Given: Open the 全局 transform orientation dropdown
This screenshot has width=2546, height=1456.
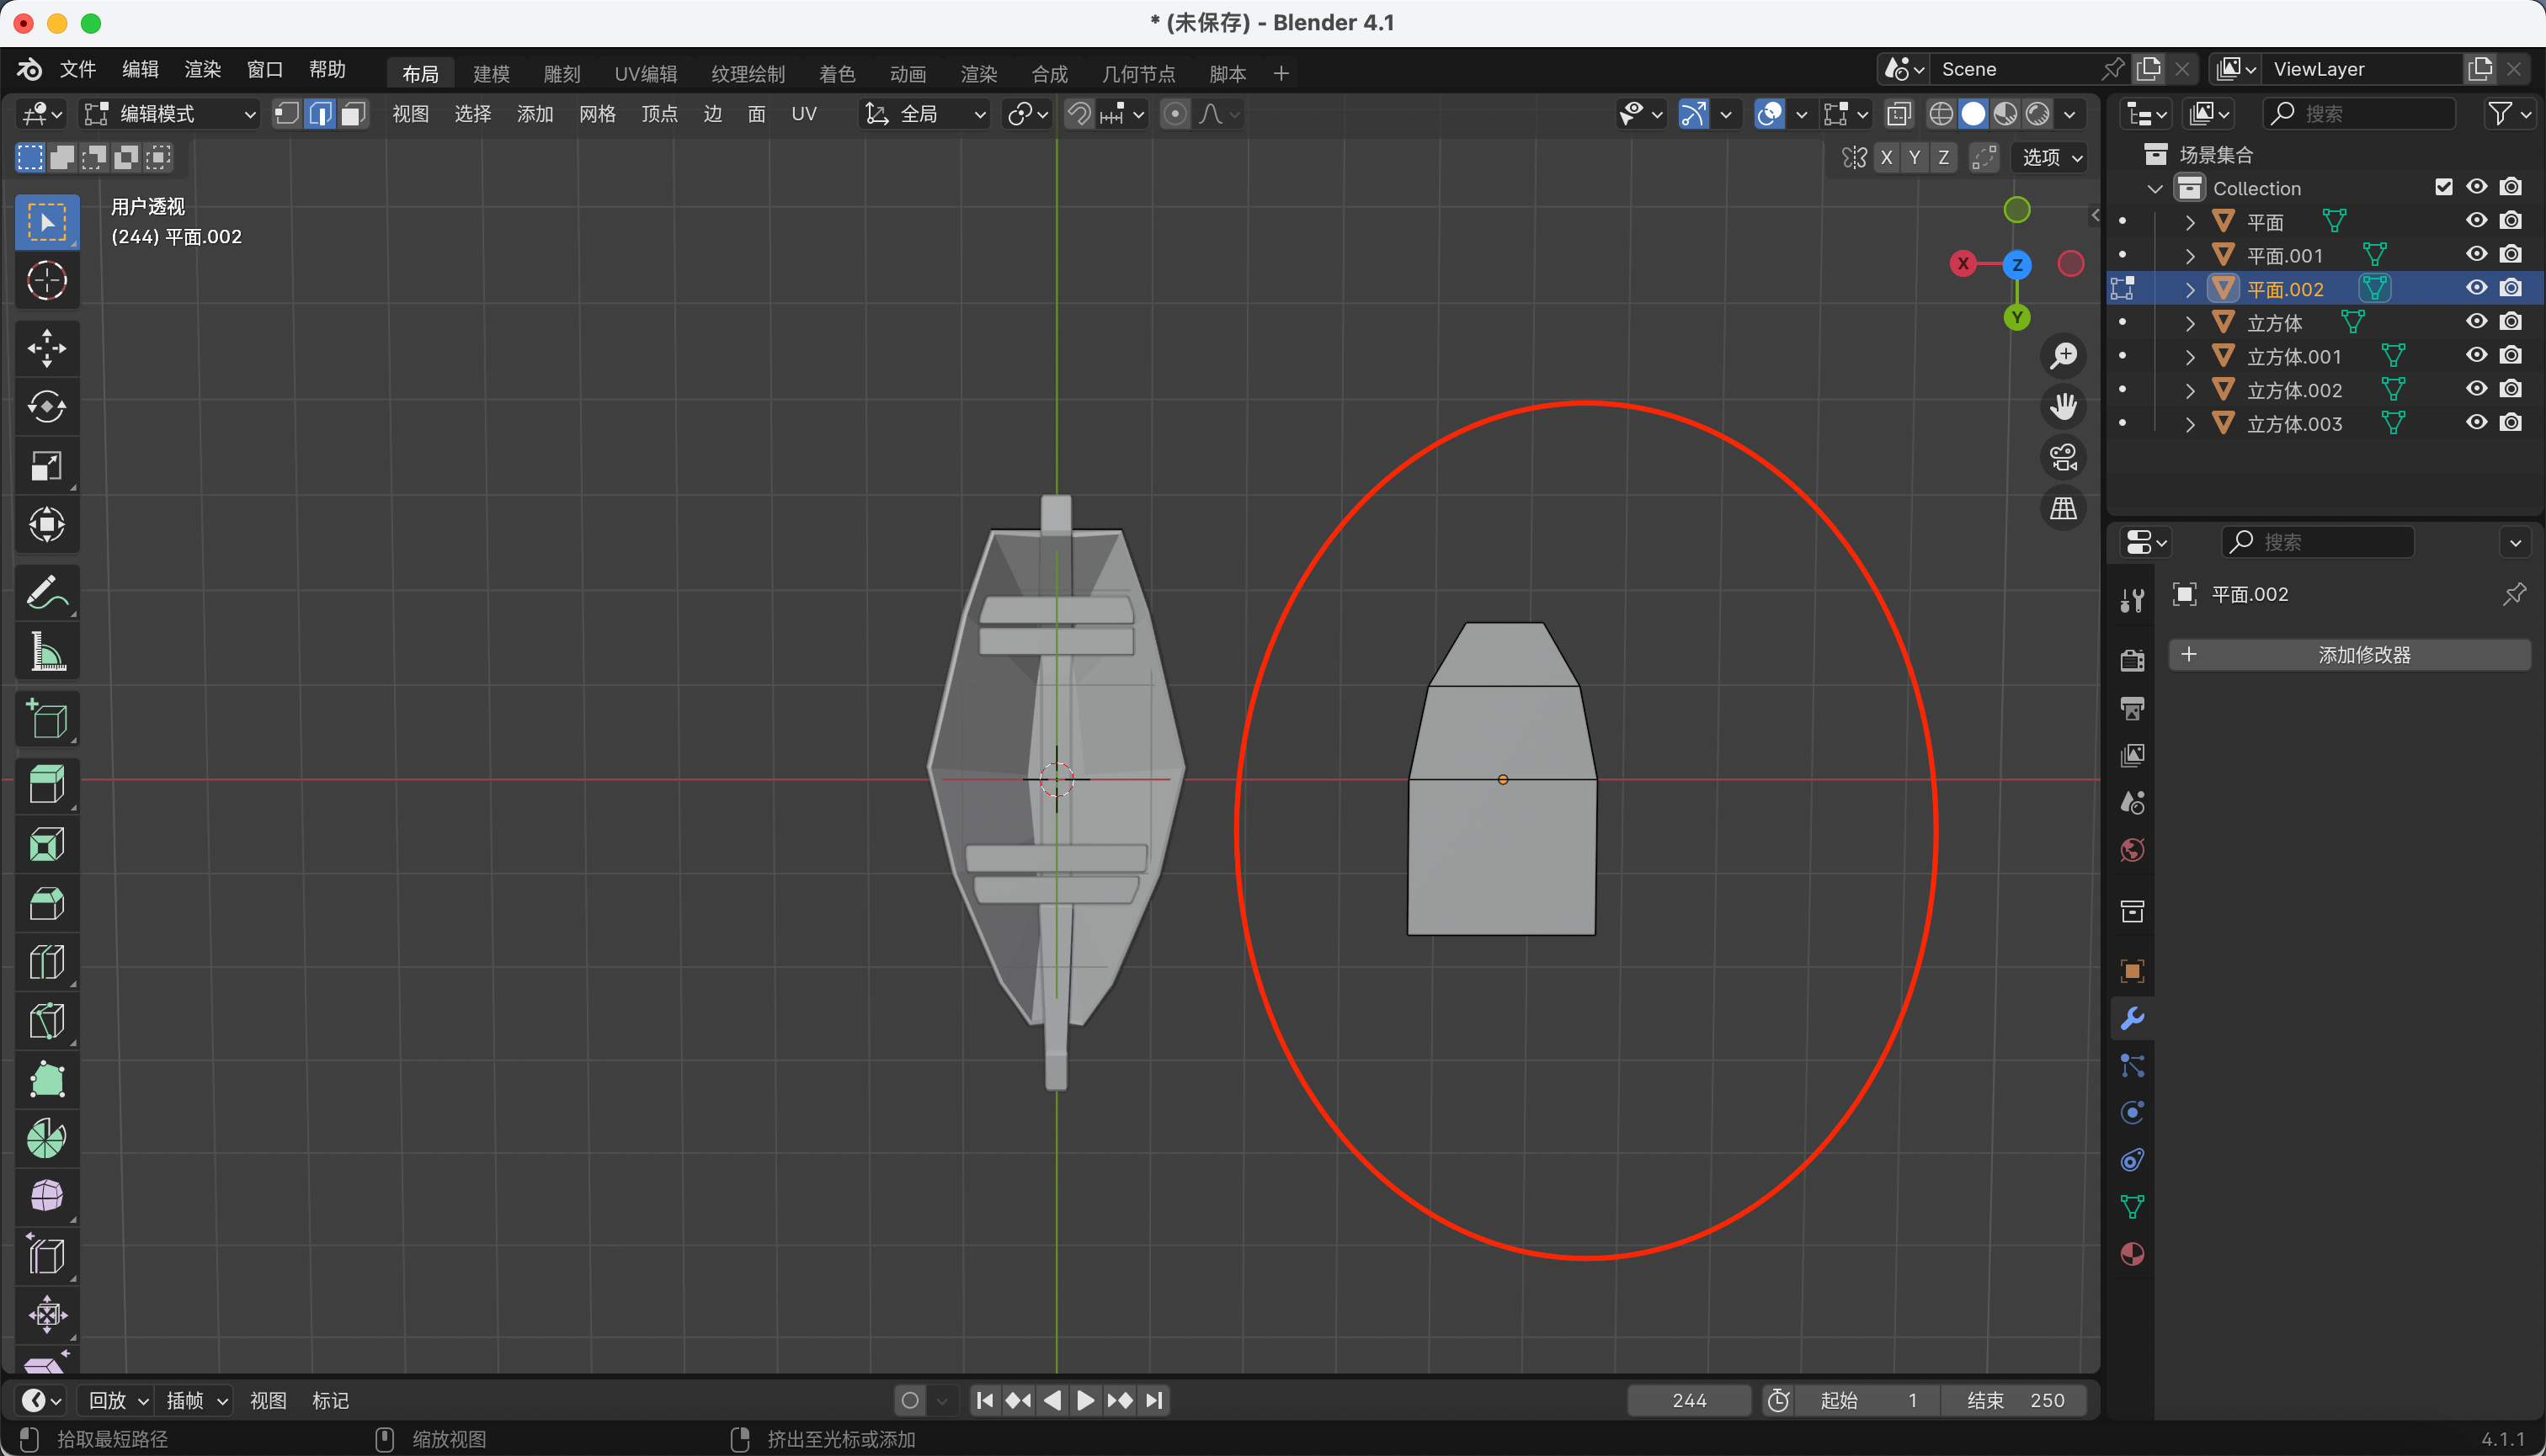Looking at the screenshot, I should pos(925,114).
